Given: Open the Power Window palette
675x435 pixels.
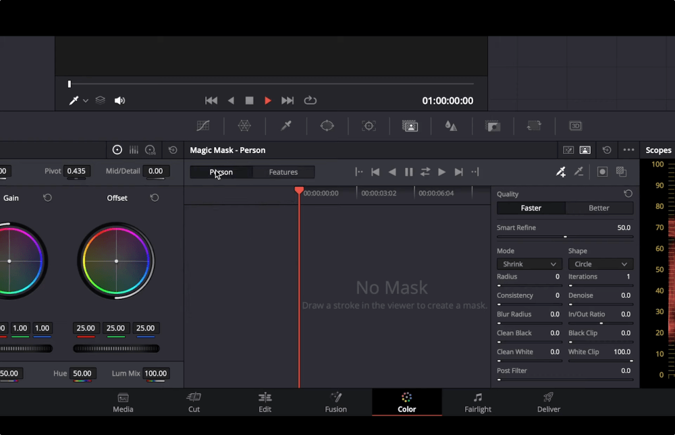Looking at the screenshot, I should click(x=327, y=125).
